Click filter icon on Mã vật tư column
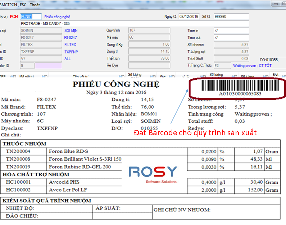 (x=44, y=76)
